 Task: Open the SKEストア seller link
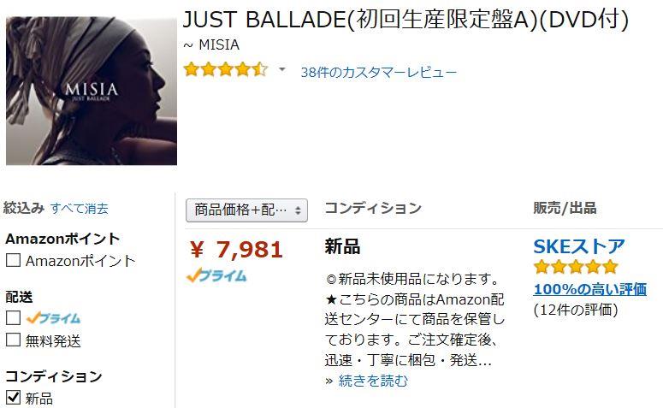click(x=579, y=246)
